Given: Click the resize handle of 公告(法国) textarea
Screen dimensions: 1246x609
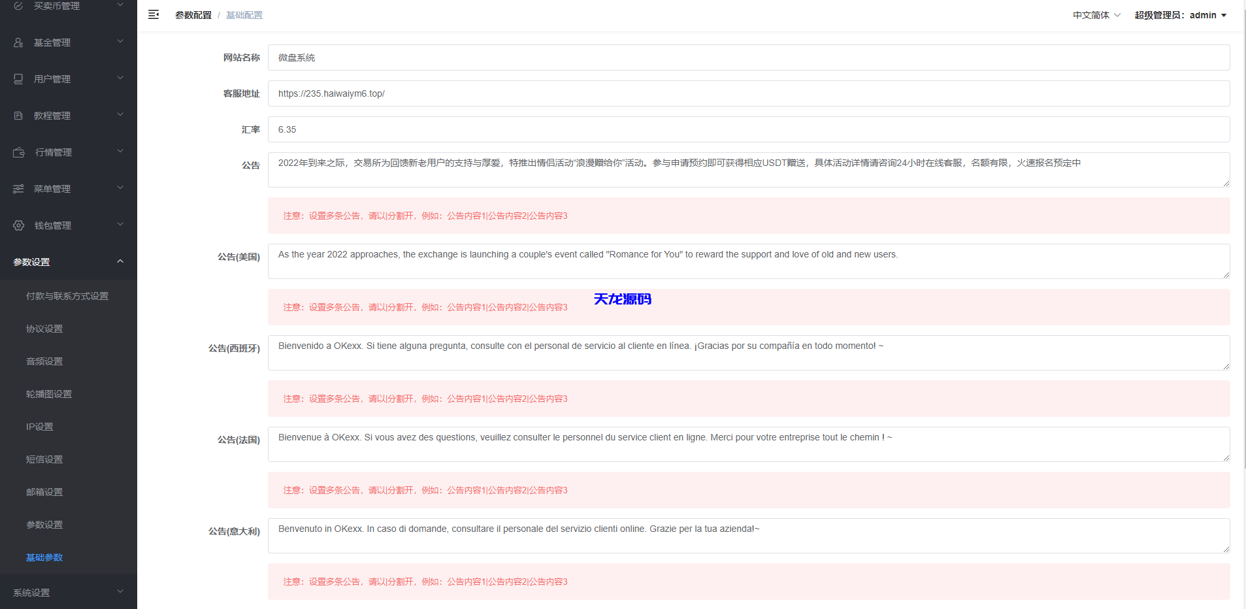Looking at the screenshot, I should [x=1226, y=458].
